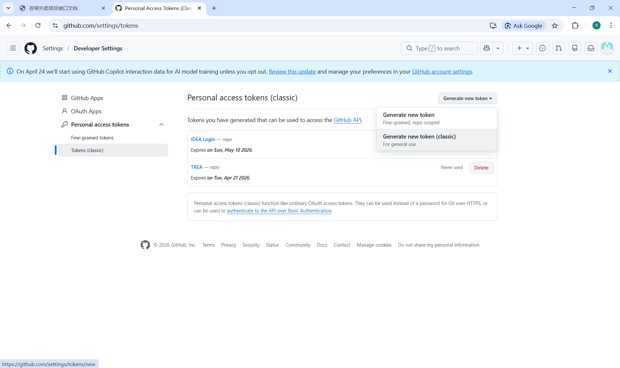
Task: Delete the TREA token
Action: 481,168
